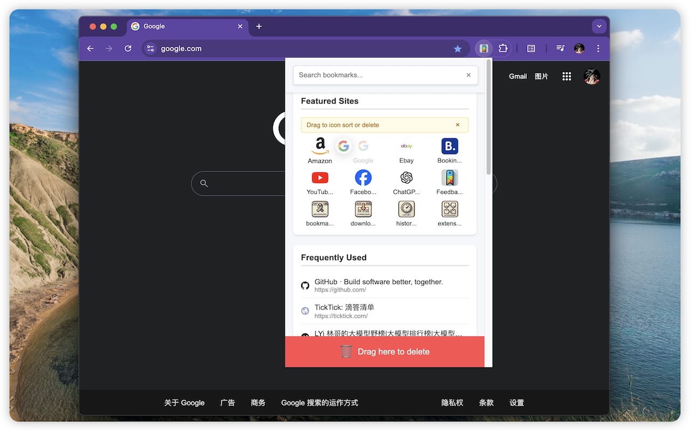This screenshot has width=690, height=431.
Task: Open the Feedback featured site icon
Action: tap(450, 177)
